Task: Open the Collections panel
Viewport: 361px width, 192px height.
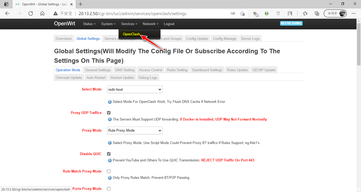Action: [317, 13]
